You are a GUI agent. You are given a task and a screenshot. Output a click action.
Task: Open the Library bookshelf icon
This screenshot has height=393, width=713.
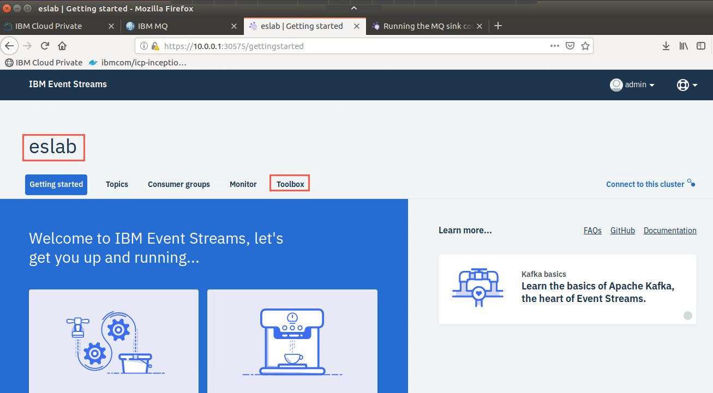pyautogui.click(x=684, y=46)
